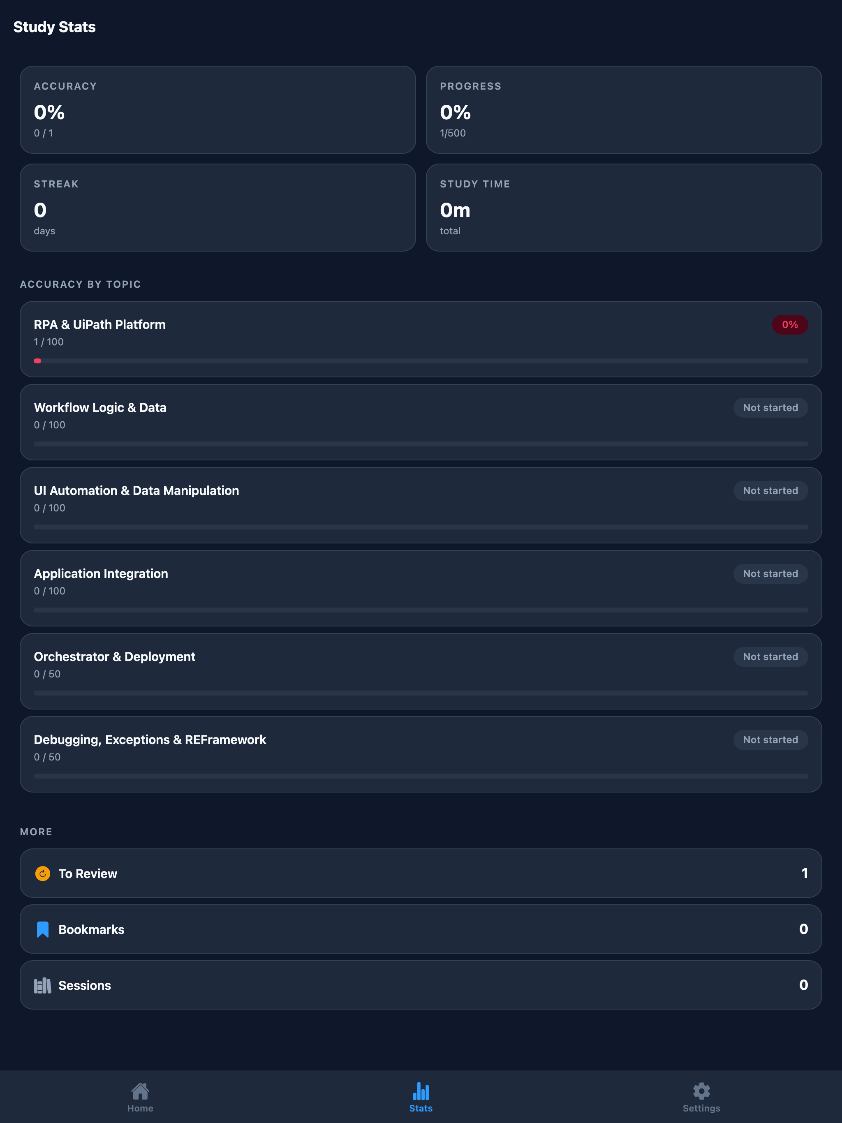Click the Study Stats heading

pyautogui.click(x=54, y=27)
